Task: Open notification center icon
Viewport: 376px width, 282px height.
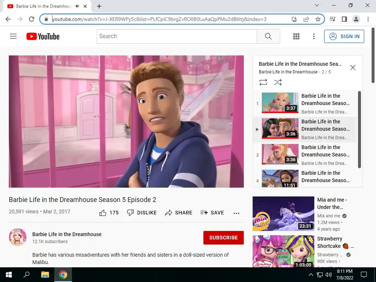Action: (x=364, y=275)
